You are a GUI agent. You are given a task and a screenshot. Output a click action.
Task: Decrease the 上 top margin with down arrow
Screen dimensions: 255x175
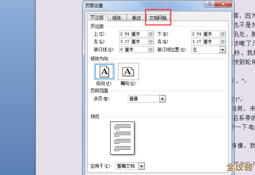[x=151, y=35]
